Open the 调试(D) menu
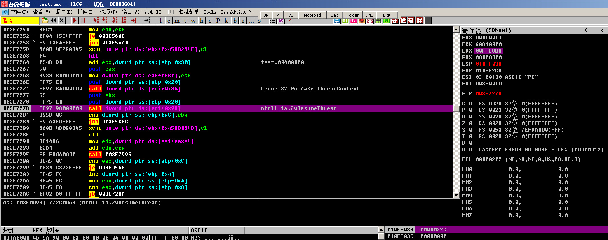The height and width of the screenshot is (240, 608). (x=64, y=12)
